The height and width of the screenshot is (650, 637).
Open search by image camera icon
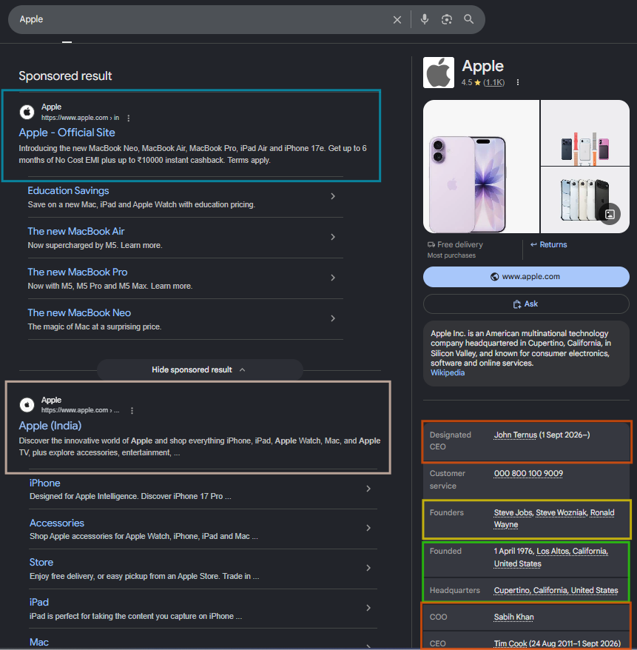(x=446, y=19)
